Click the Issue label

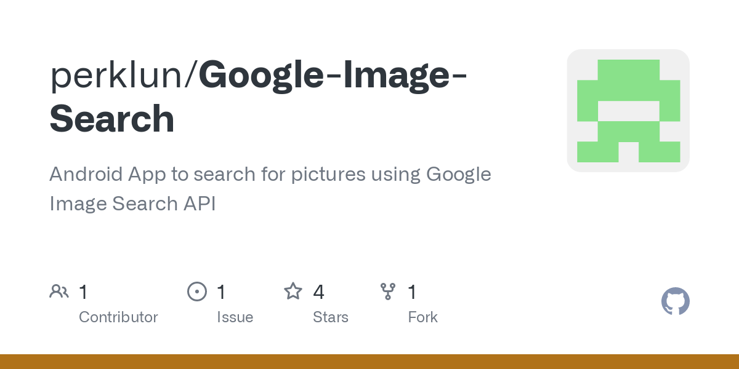pyautogui.click(x=235, y=317)
